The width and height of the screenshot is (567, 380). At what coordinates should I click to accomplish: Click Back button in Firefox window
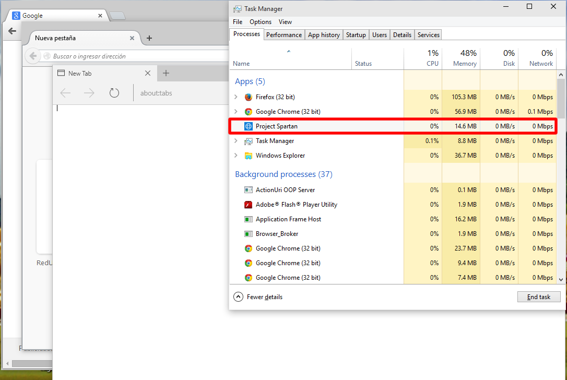(x=33, y=56)
